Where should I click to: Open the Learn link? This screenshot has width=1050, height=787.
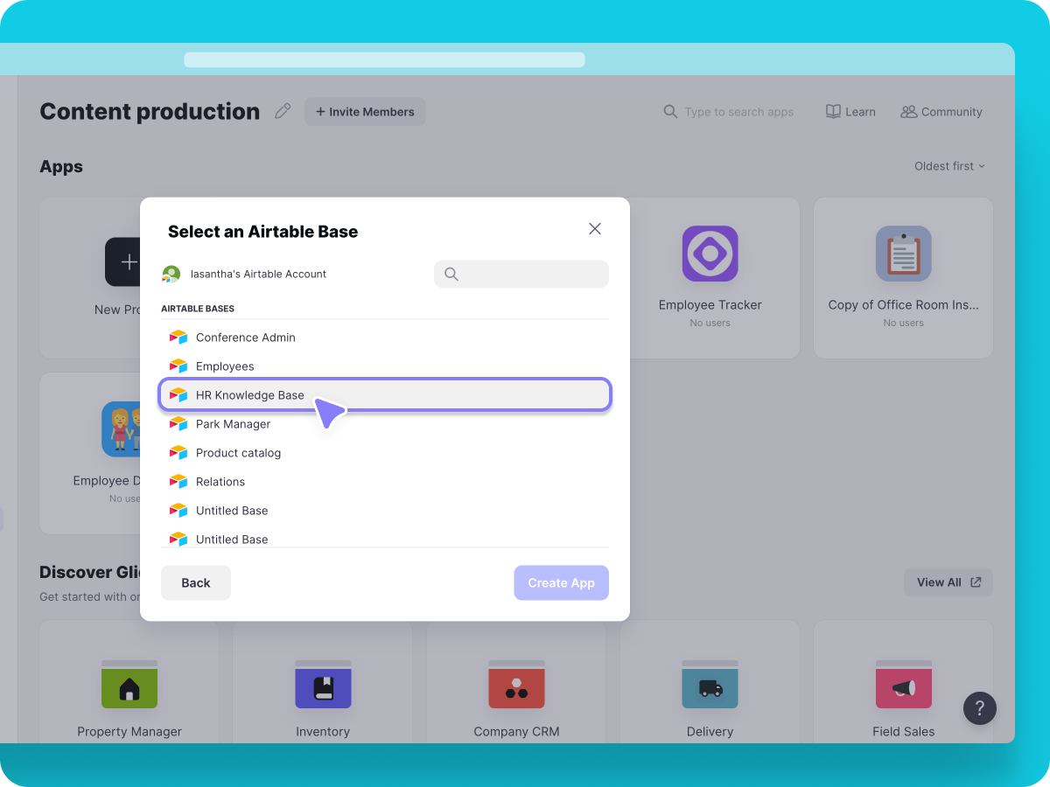850,112
